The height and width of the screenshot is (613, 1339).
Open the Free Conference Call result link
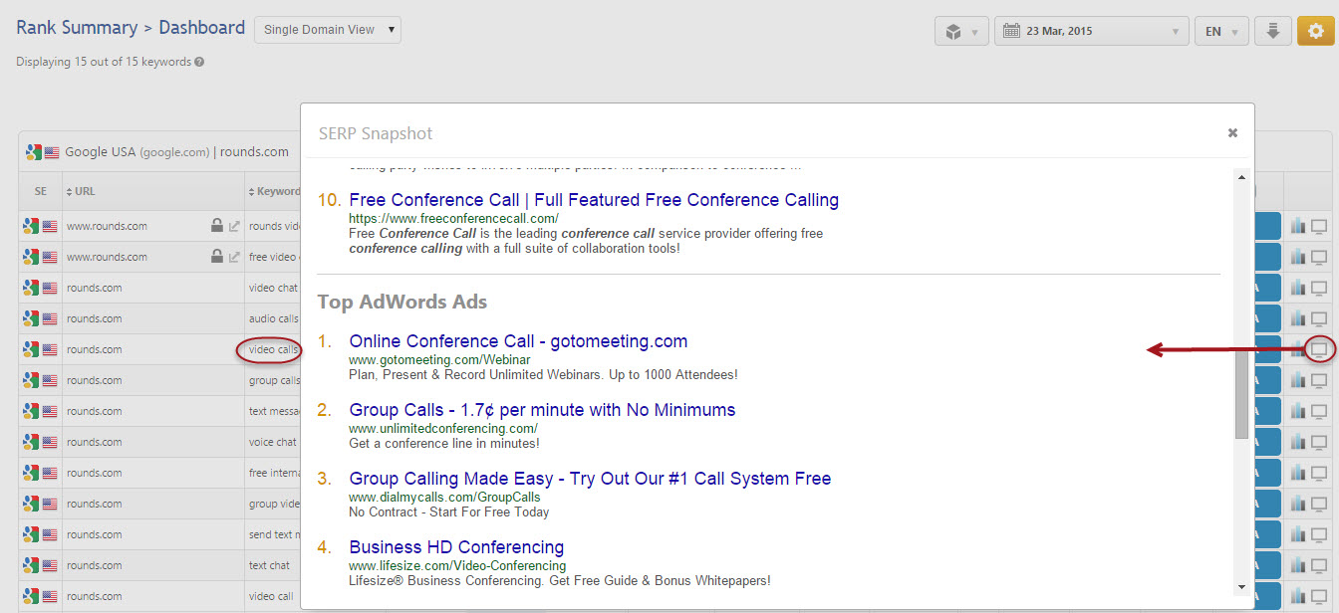pyautogui.click(x=594, y=200)
